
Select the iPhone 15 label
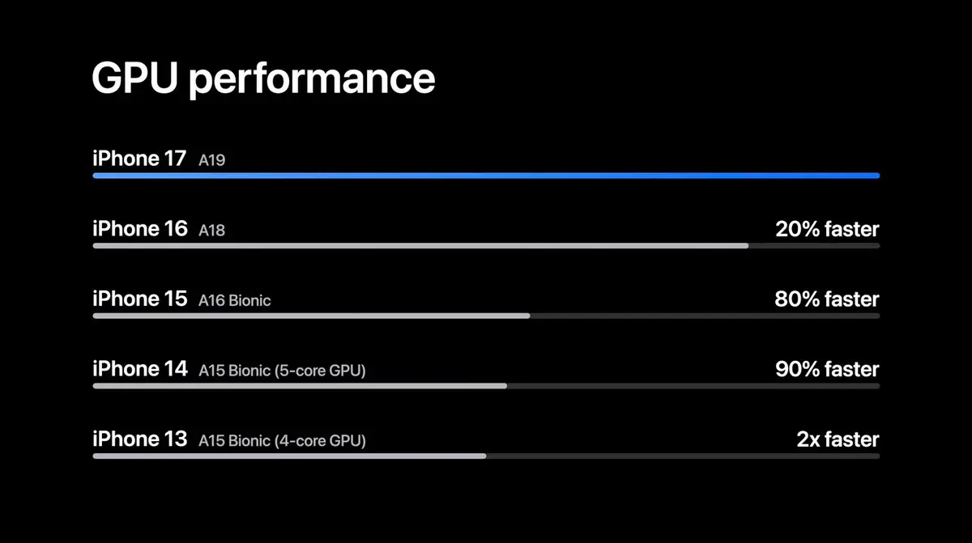click(139, 299)
